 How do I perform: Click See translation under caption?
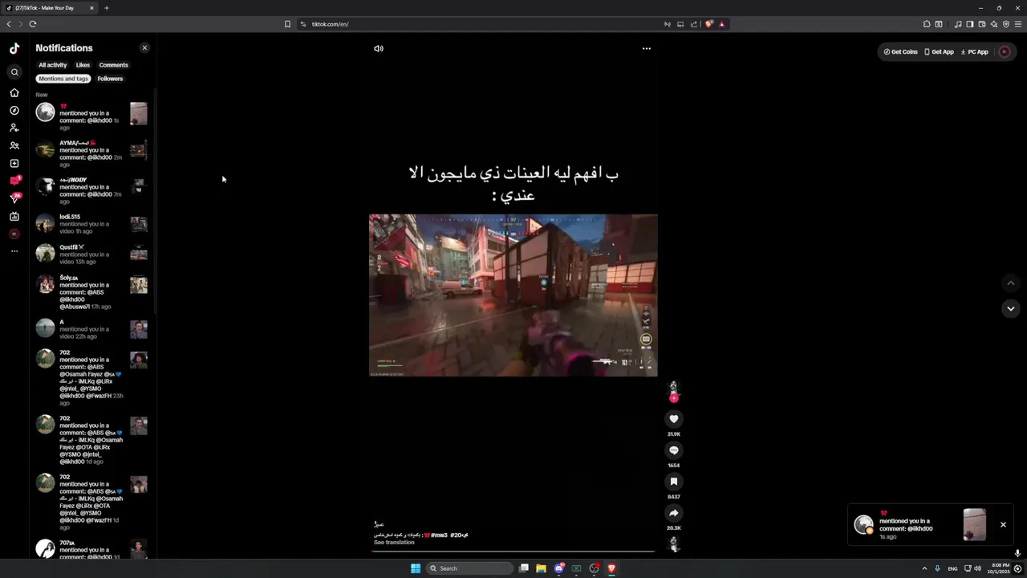point(394,543)
